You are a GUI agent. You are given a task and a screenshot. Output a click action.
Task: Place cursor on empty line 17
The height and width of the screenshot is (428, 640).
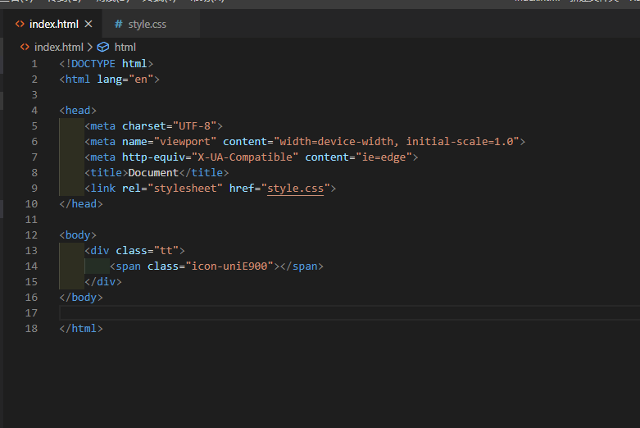point(349,313)
